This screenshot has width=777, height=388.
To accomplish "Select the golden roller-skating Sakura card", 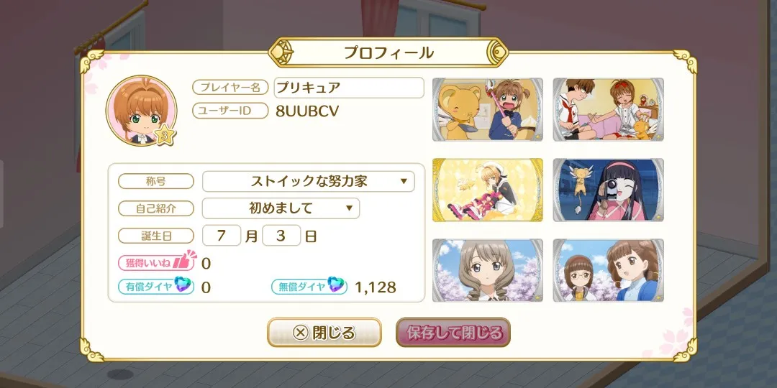I will pyautogui.click(x=488, y=190).
